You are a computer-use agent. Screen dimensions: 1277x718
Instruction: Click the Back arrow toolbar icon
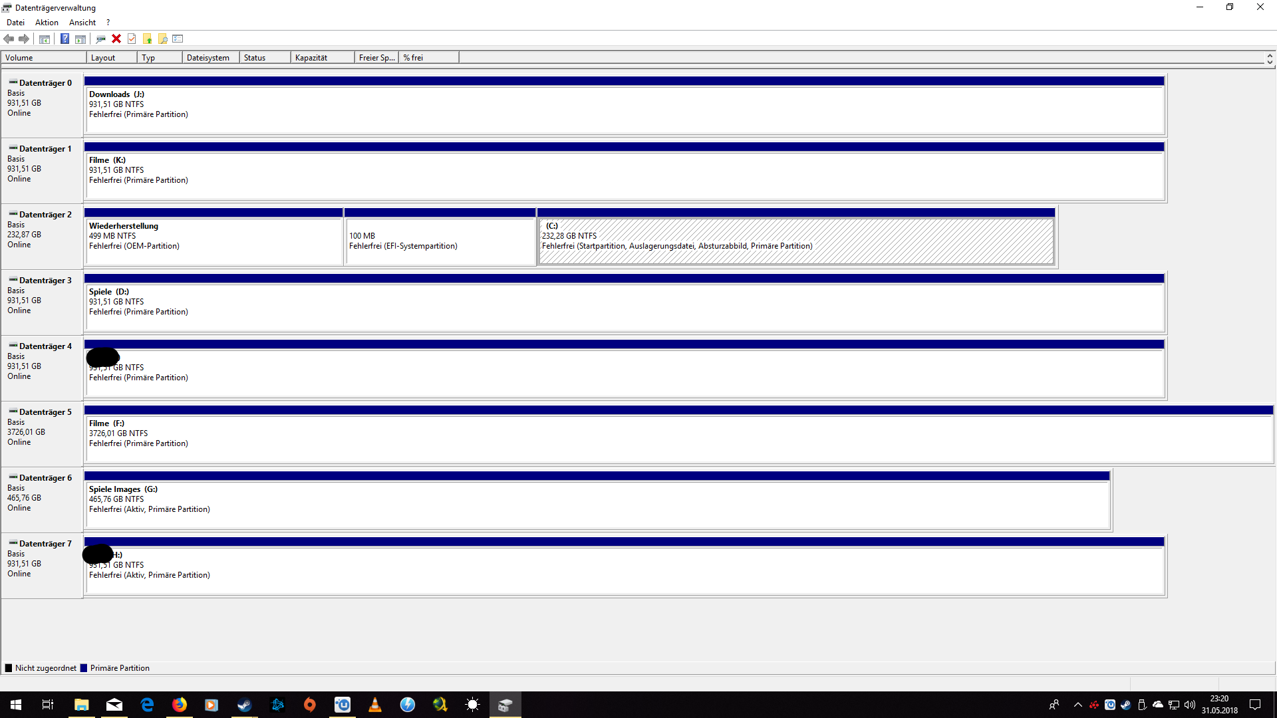point(9,39)
